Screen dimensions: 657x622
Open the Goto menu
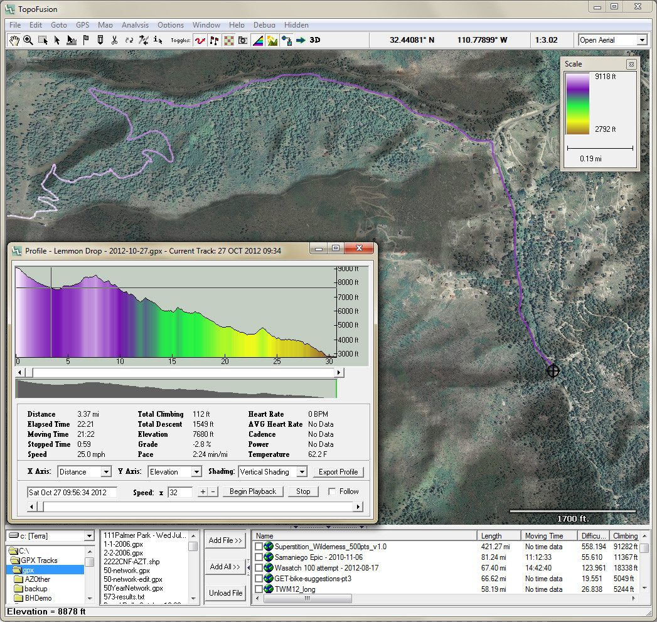click(x=58, y=25)
